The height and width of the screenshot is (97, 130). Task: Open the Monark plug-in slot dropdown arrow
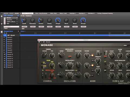coord(17,18)
